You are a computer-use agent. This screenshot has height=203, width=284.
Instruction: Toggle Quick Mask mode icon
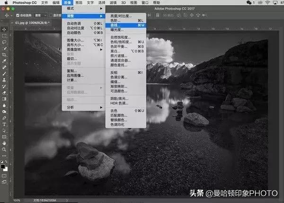click(4, 176)
